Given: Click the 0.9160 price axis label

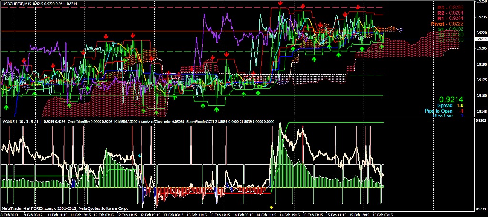Looking at the screenshot, I should click(481, 96).
